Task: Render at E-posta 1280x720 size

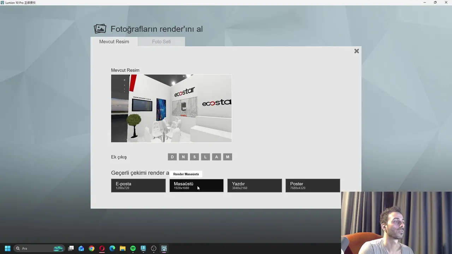Action: [x=138, y=186]
